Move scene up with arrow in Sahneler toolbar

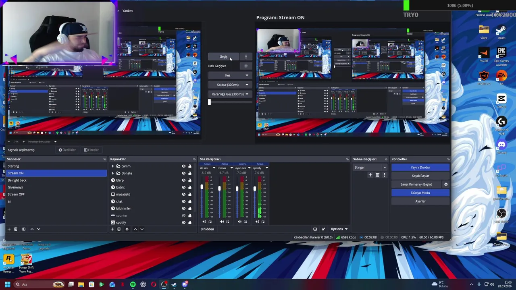[32, 229]
